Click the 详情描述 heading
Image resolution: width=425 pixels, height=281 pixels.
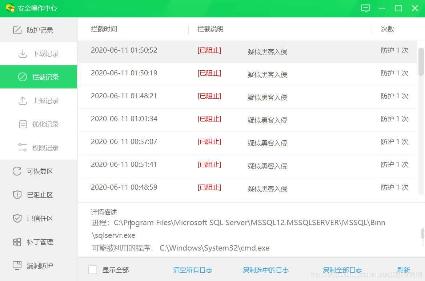104,212
